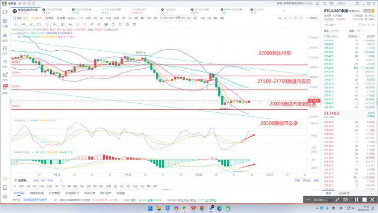The image size is (378, 213).
Task: Click the current price tag on price axis
Action: pyautogui.click(x=314, y=101)
